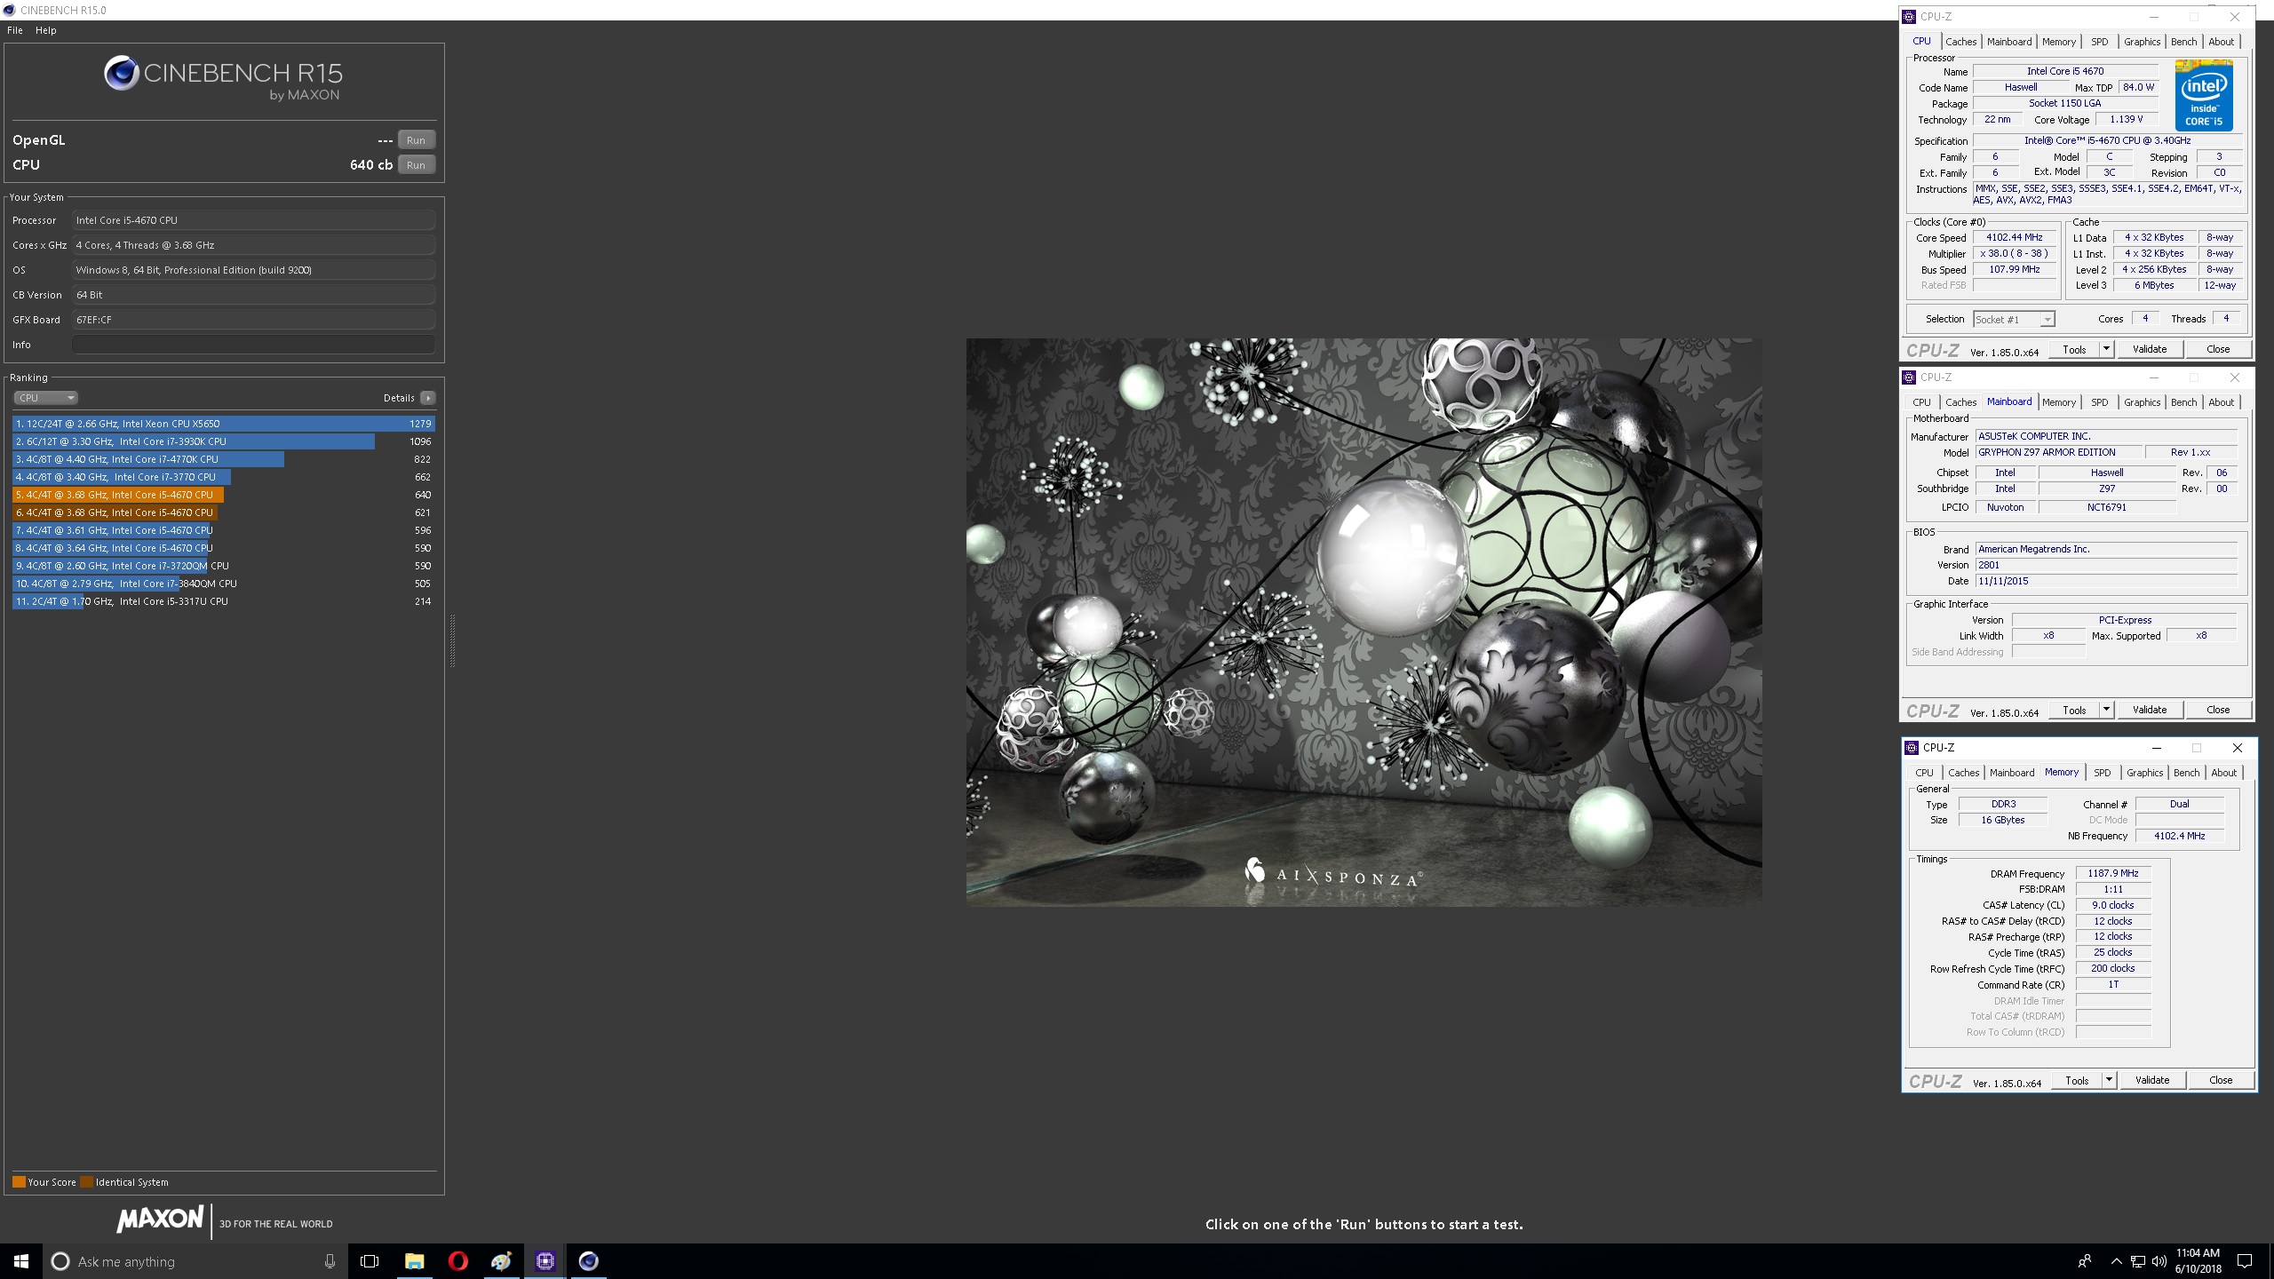Open SPD tab in top CPU-Z window
The height and width of the screenshot is (1279, 2274).
(2099, 42)
